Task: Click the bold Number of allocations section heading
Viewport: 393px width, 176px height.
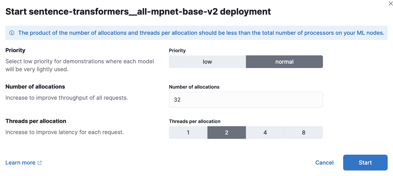Action: tap(35, 87)
